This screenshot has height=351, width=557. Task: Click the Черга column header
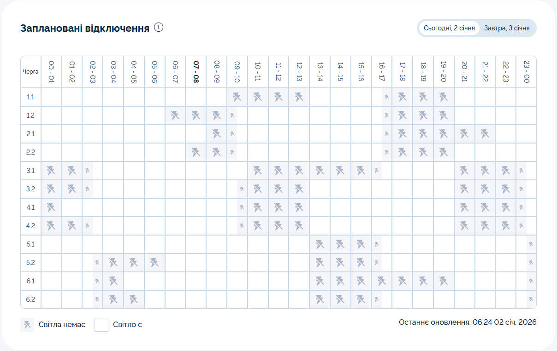(31, 72)
